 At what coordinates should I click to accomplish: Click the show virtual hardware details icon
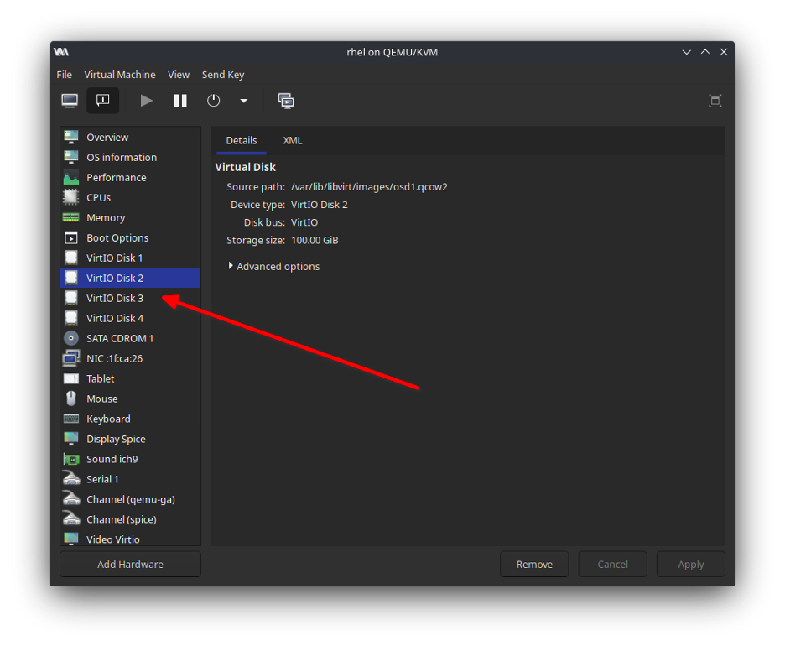[x=102, y=101]
